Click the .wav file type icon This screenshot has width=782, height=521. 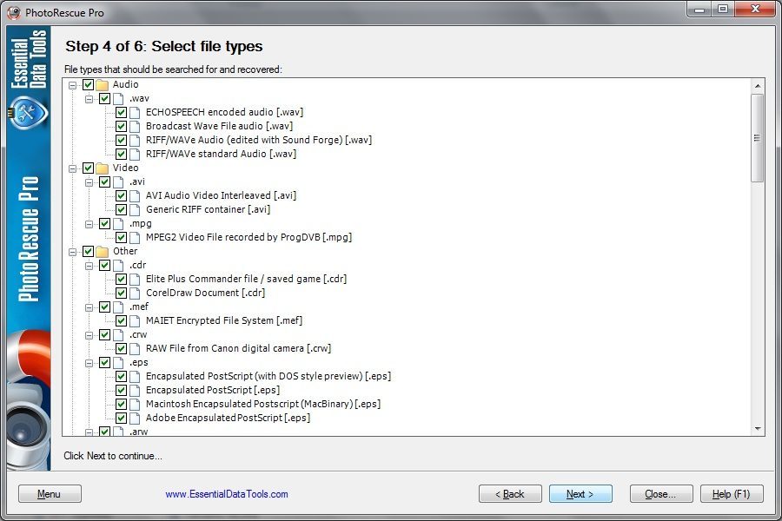tap(118, 99)
